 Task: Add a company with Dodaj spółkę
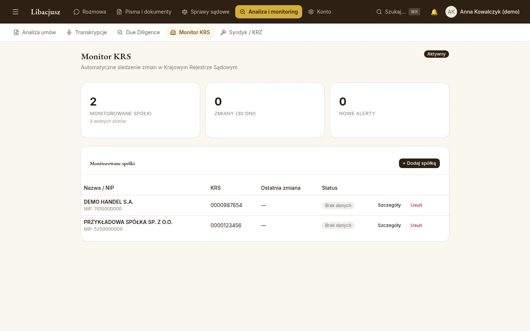click(x=419, y=163)
